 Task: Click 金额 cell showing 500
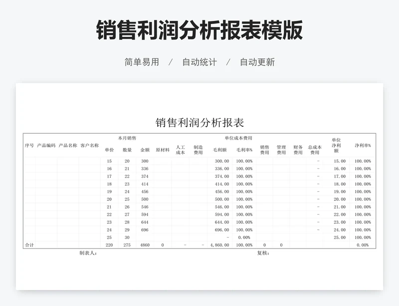pos(145,199)
